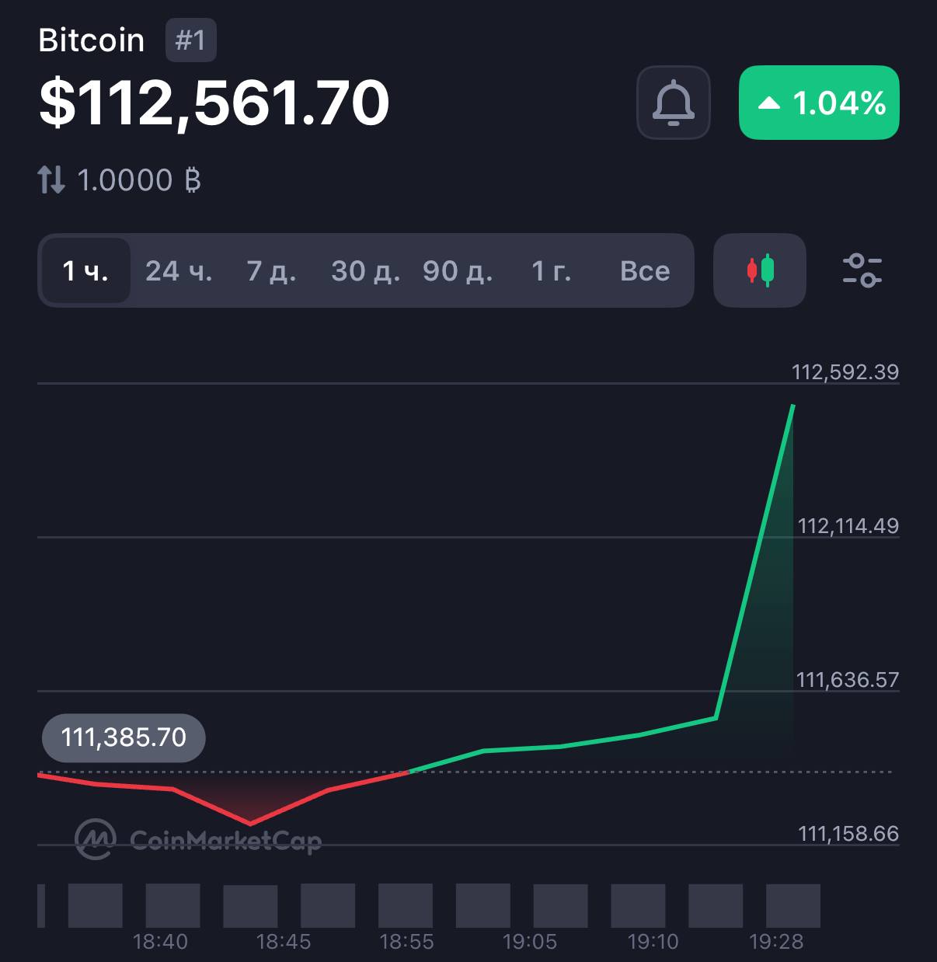Select the 24 ч. timeframe tab
The image size is (937, 962).
point(179,270)
